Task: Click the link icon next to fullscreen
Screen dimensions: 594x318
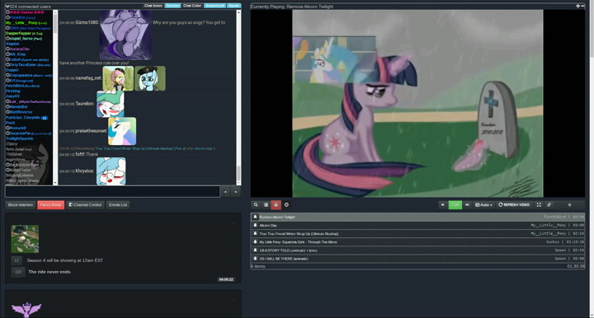Action: point(549,205)
